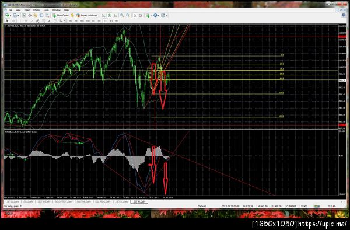Toggle the Expert Advisors button

coord(86,15)
